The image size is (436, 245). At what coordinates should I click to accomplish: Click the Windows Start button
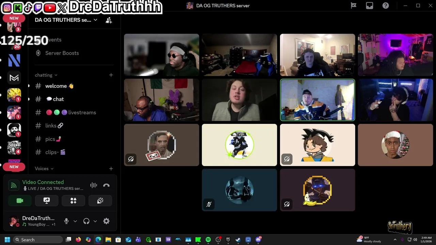coord(7,240)
